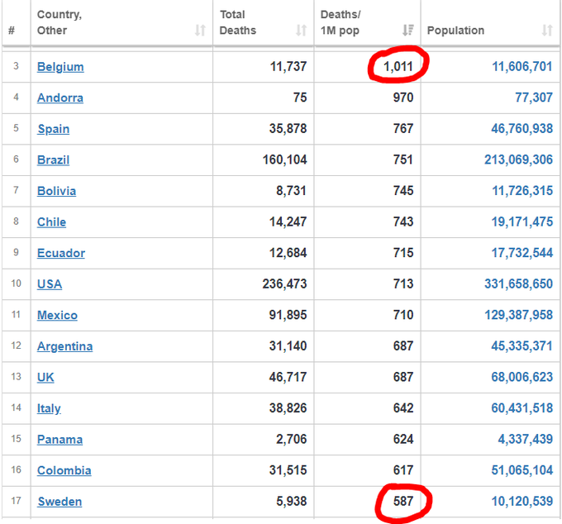Select Chile total deaths 14,247
The width and height of the screenshot is (562, 524).
pyautogui.click(x=288, y=222)
